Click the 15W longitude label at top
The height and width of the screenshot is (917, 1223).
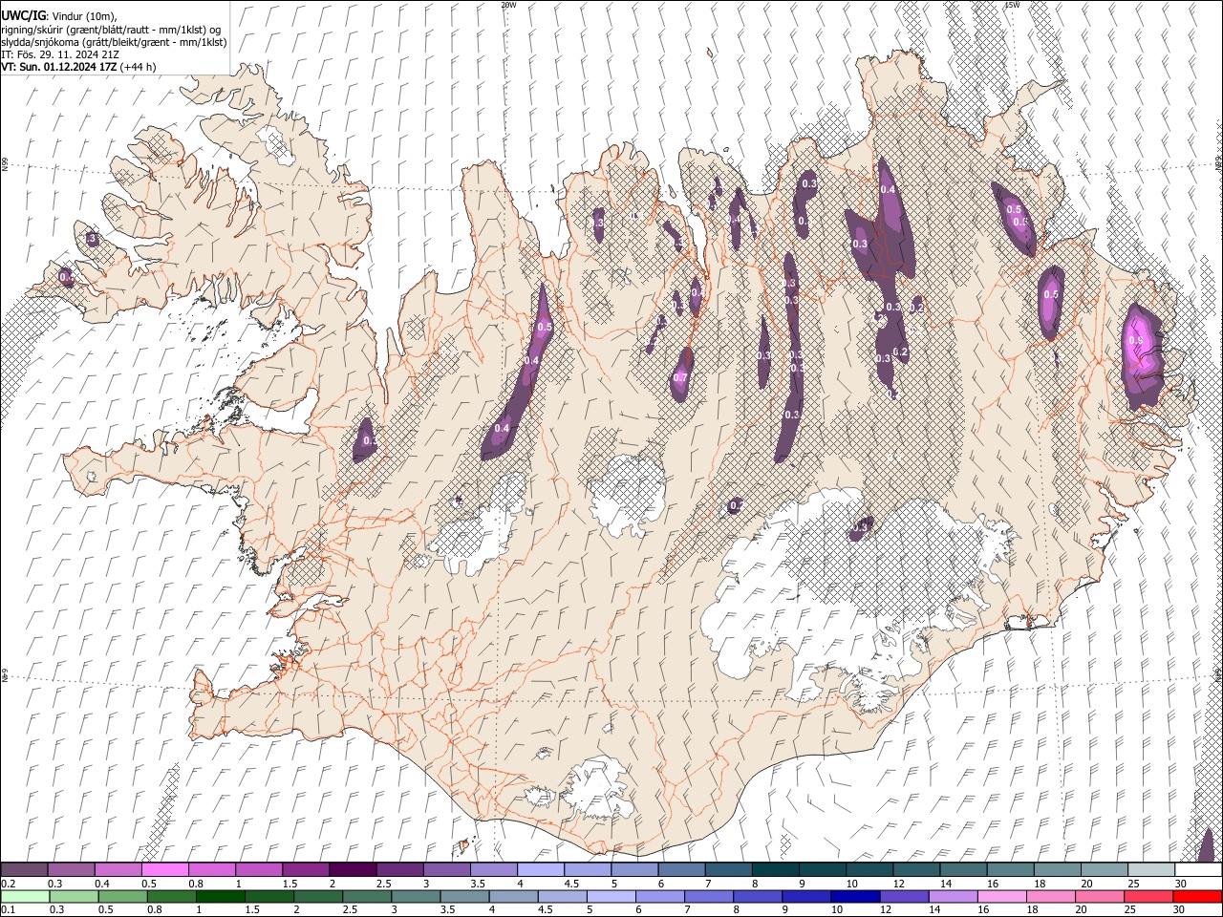[1012, 5]
